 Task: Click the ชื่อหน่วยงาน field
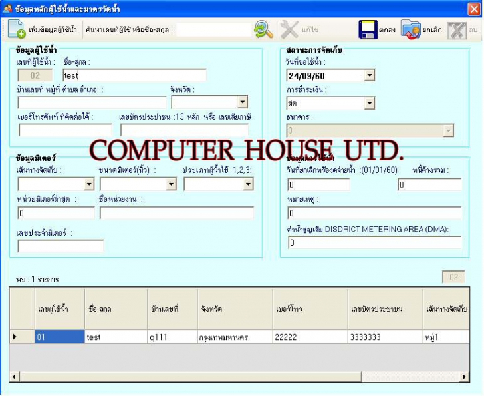[177, 213]
